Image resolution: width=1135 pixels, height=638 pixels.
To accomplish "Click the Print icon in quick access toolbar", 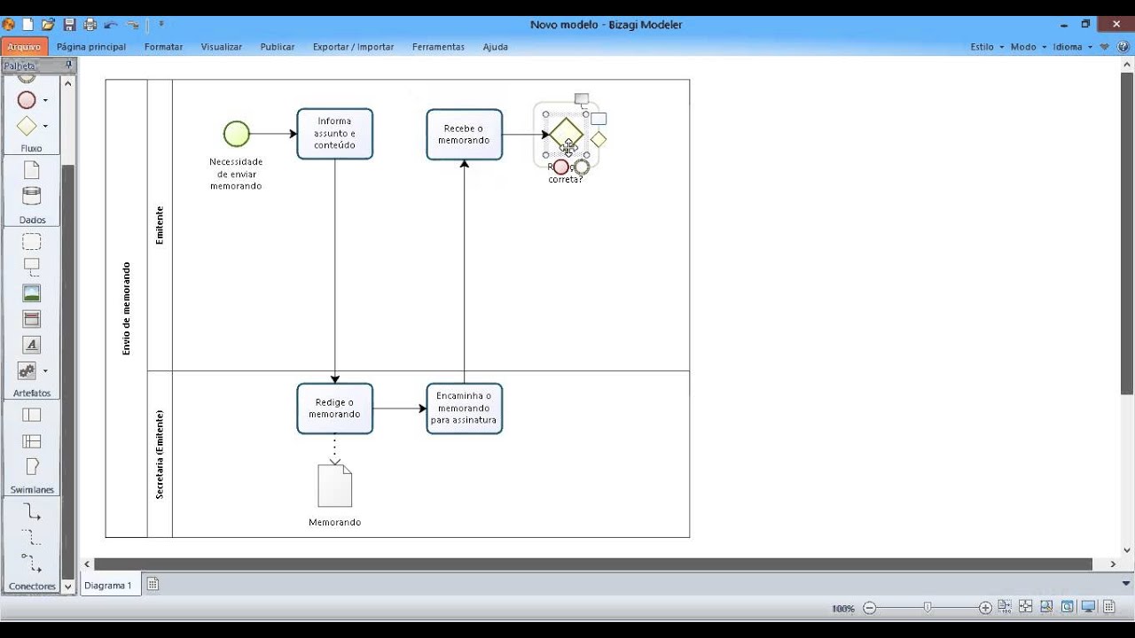I will [89, 25].
